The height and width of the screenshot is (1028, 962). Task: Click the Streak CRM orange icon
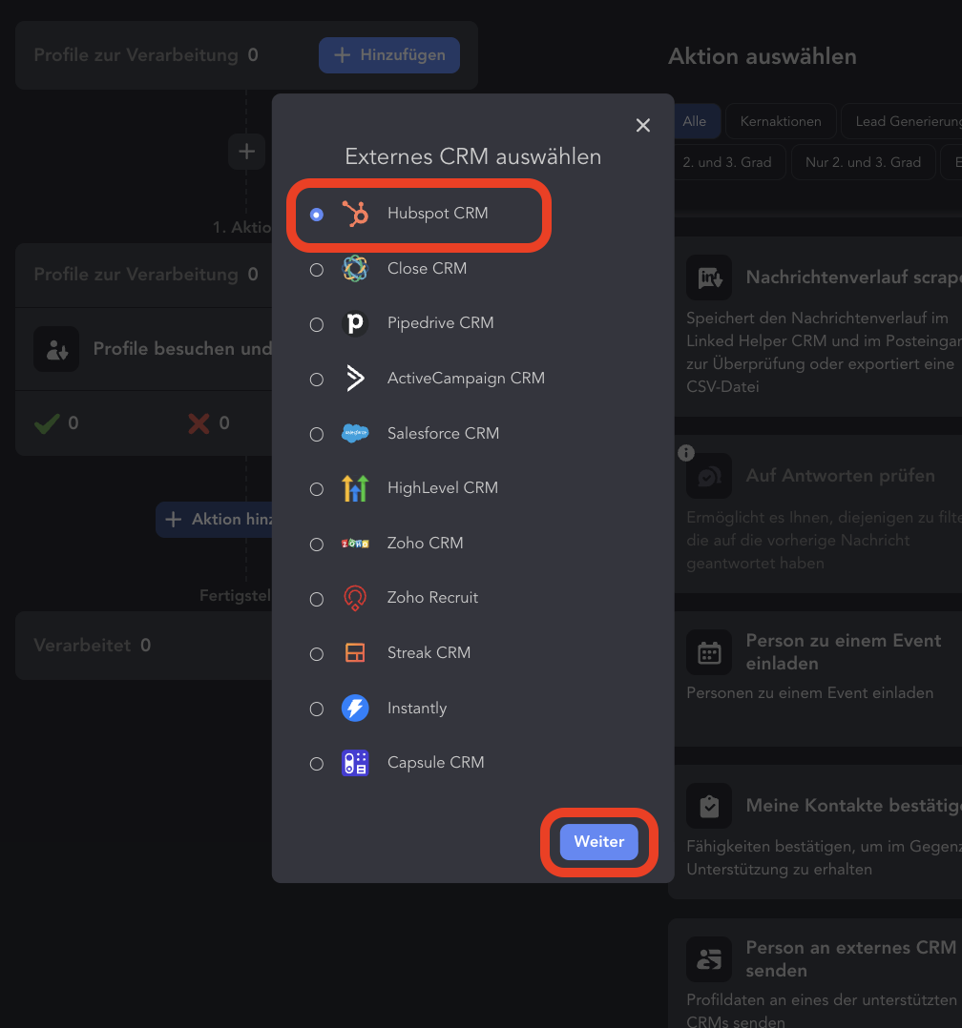(355, 653)
